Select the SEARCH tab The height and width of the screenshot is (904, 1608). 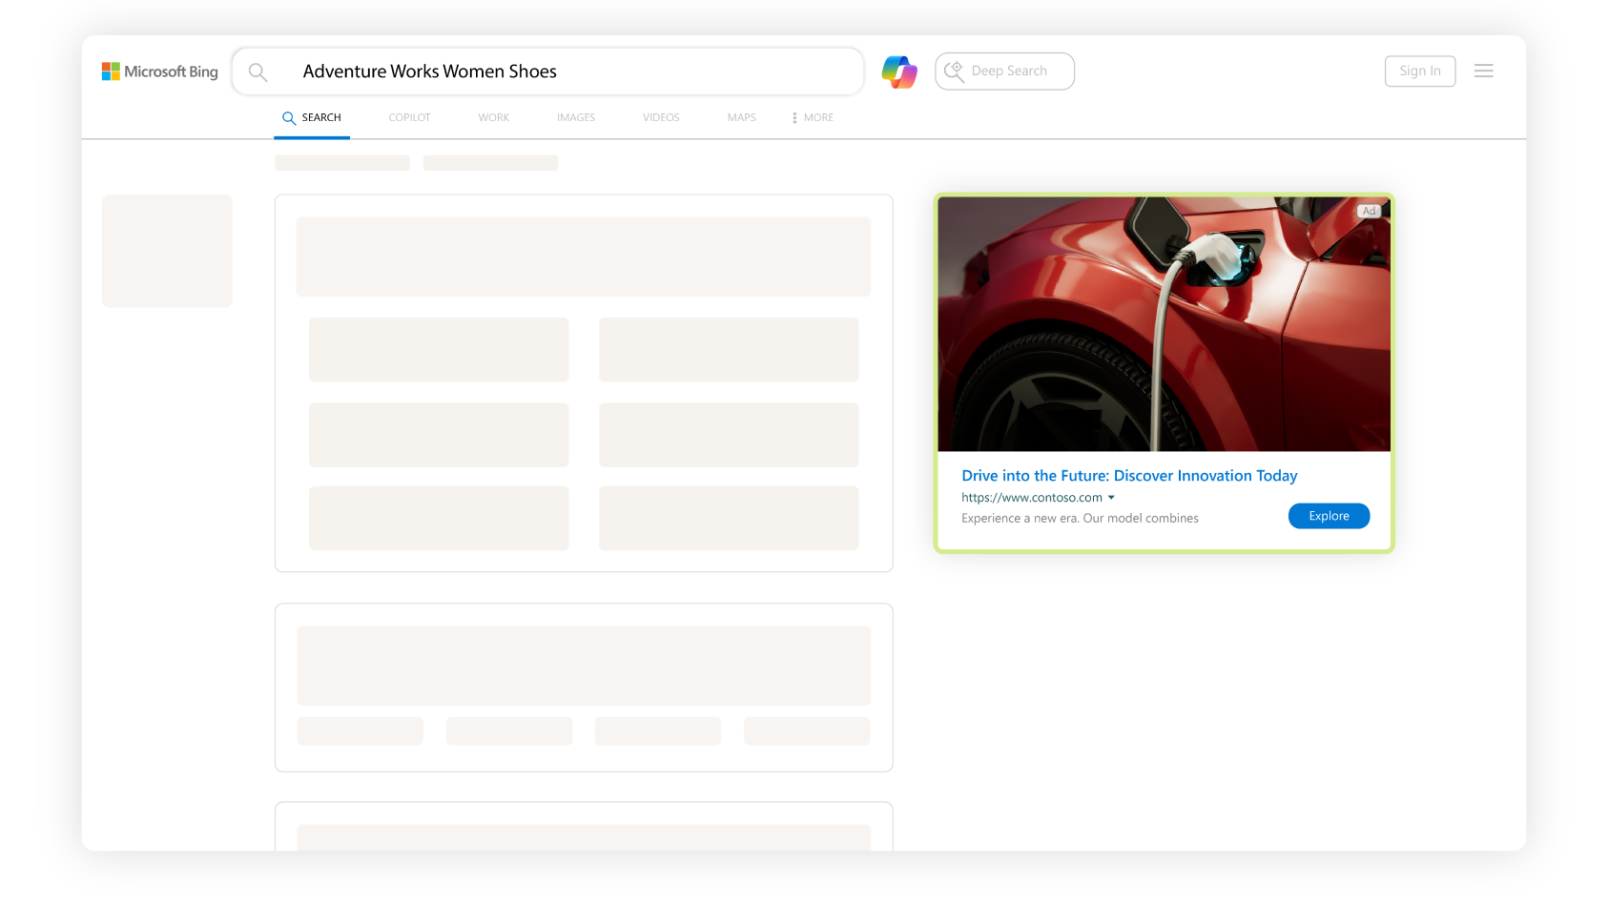[x=312, y=117]
